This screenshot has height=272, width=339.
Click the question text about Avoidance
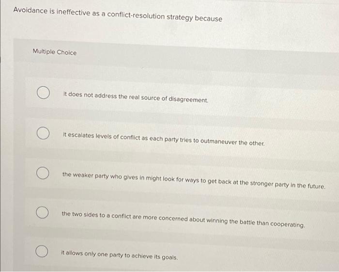point(118,14)
